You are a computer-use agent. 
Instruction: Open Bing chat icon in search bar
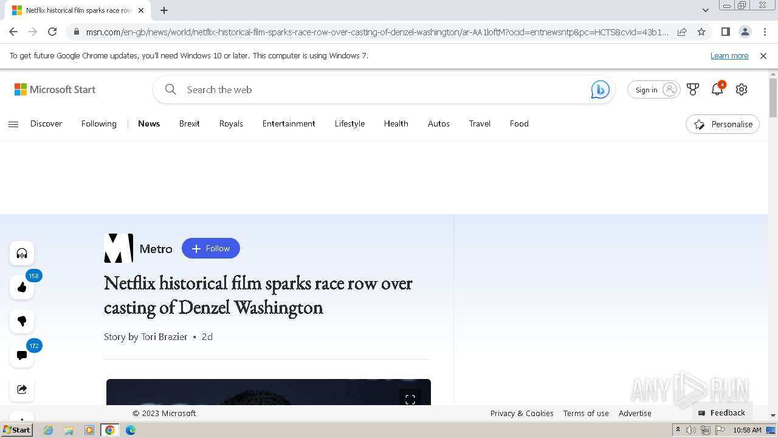pyautogui.click(x=600, y=89)
